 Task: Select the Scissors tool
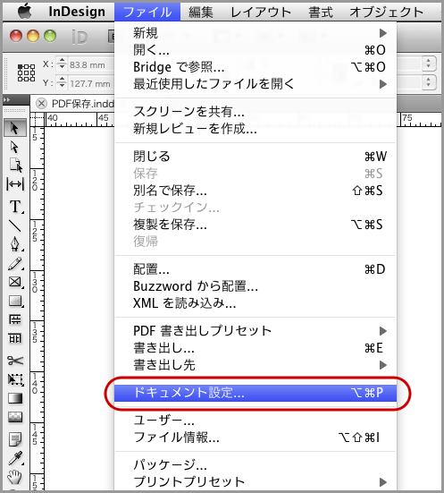15,361
